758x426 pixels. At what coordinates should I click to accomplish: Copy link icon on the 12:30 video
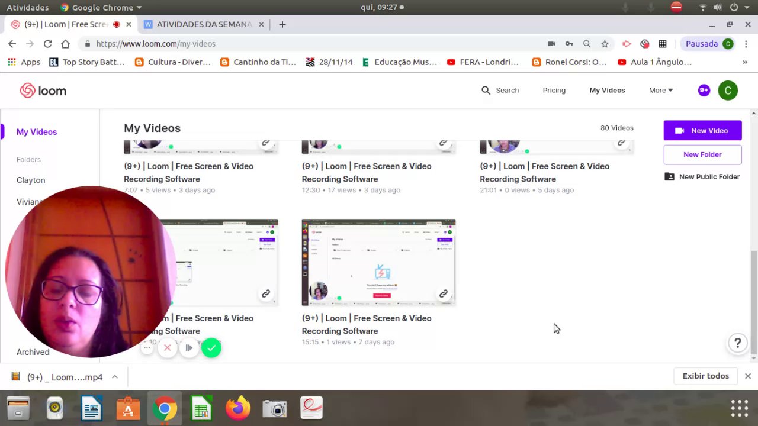pyautogui.click(x=443, y=143)
